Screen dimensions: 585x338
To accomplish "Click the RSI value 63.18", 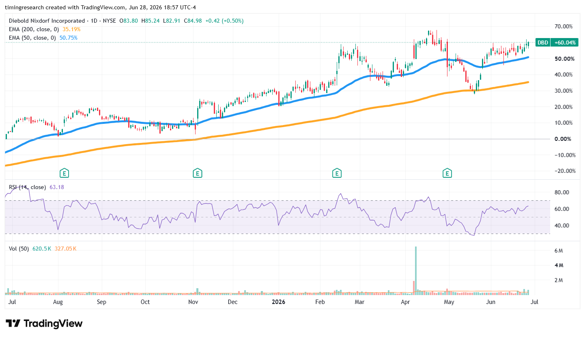I will pos(56,187).
